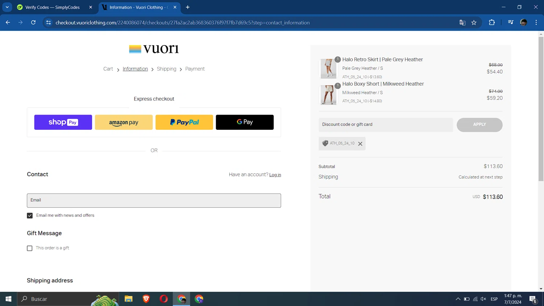Open the Chrome three-dot menu
This screenshot has width=544, height=306.
[536, 22]
